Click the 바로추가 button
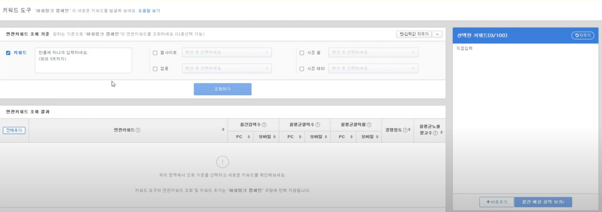This screenshot has height=212, width=602. tap(496, 201)
